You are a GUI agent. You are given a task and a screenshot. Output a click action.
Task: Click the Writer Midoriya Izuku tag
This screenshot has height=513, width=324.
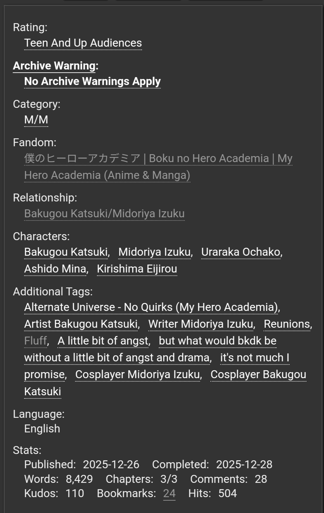click(201, 324)
